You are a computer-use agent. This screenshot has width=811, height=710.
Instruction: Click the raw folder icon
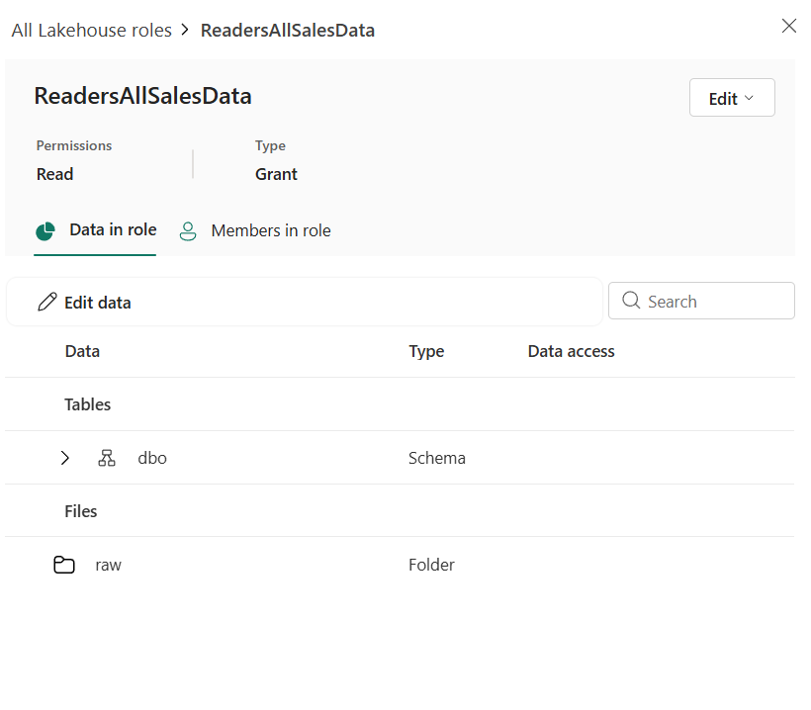(x=64, y=565)
